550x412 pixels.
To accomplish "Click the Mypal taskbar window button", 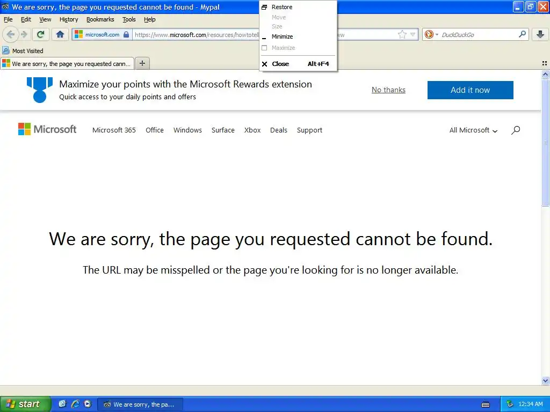I will coord(140,404).
